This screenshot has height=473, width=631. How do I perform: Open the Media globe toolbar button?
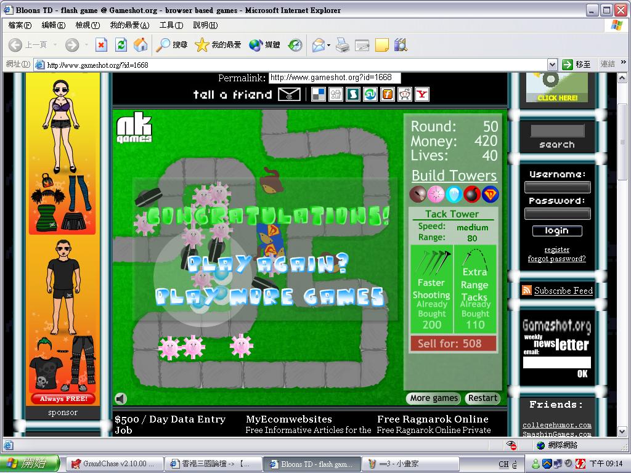click(264, 44)
